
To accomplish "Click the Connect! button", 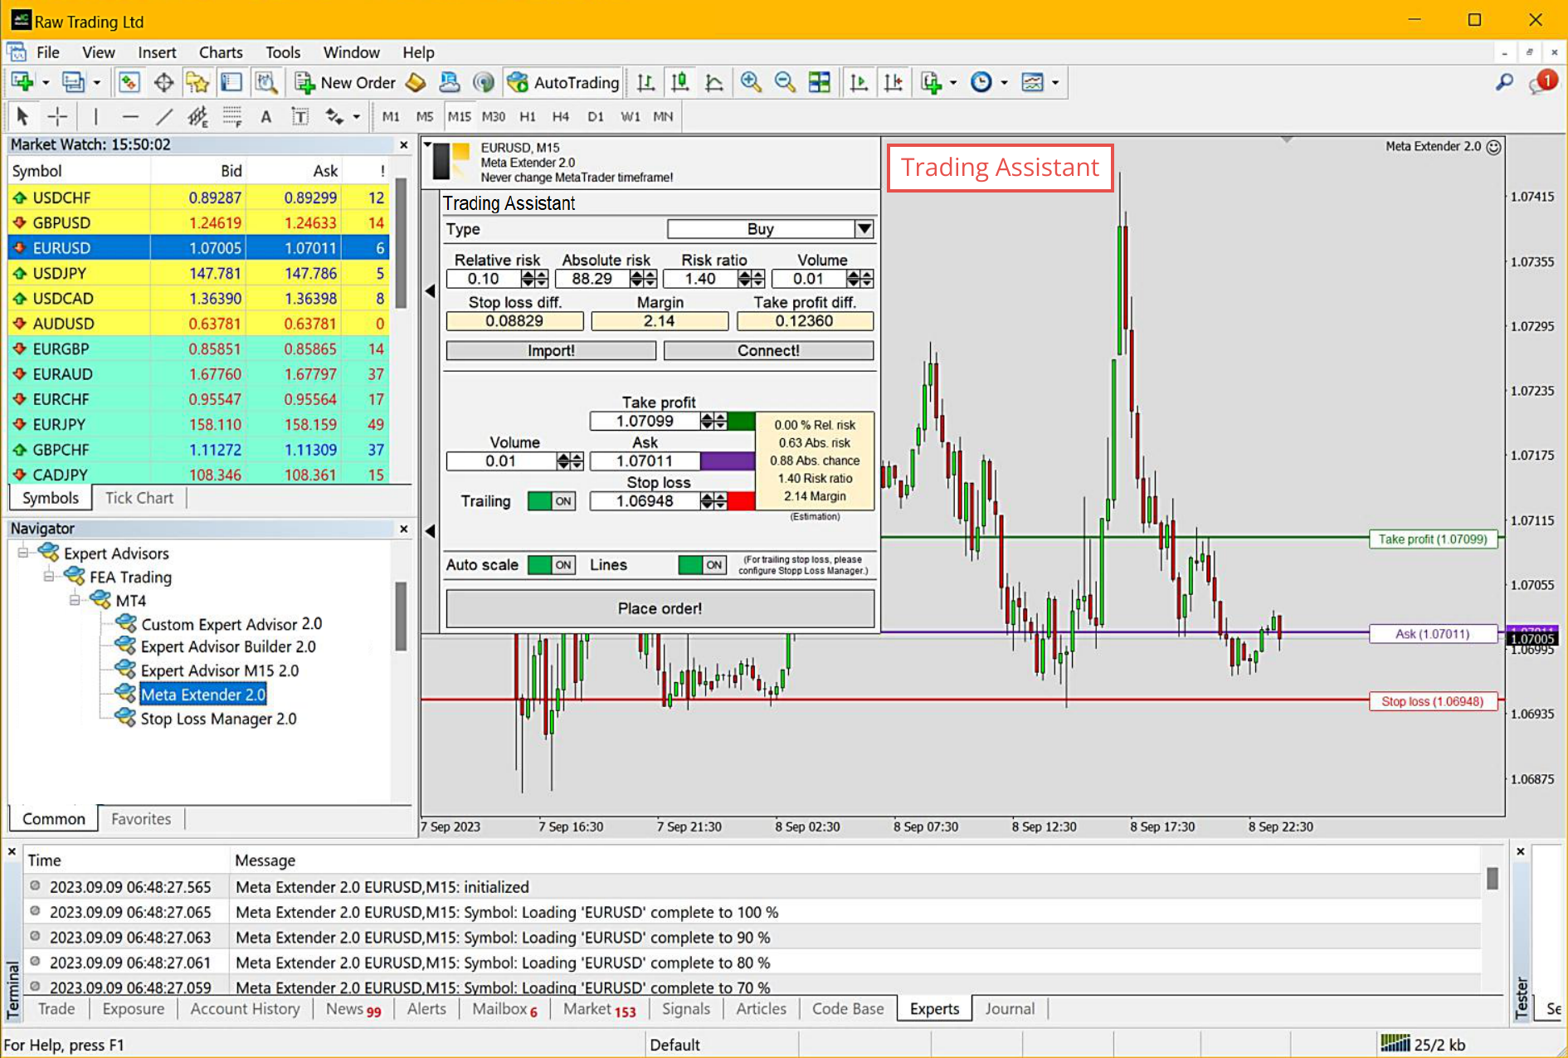I will click(768, 351).
